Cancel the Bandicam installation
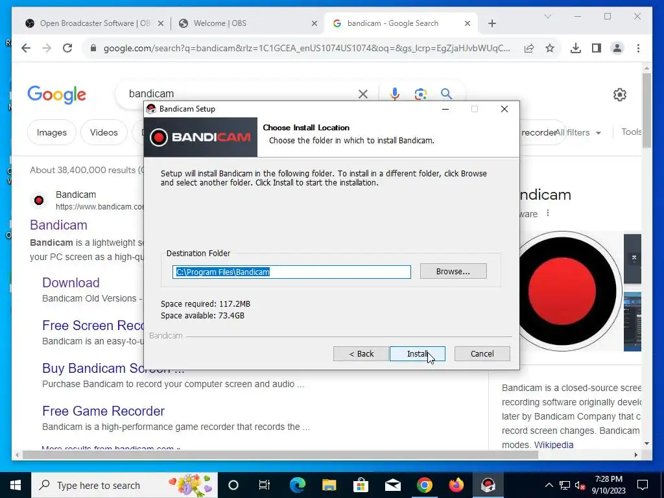664x498 pixels. pyautogui.click(x=482, y=353)
